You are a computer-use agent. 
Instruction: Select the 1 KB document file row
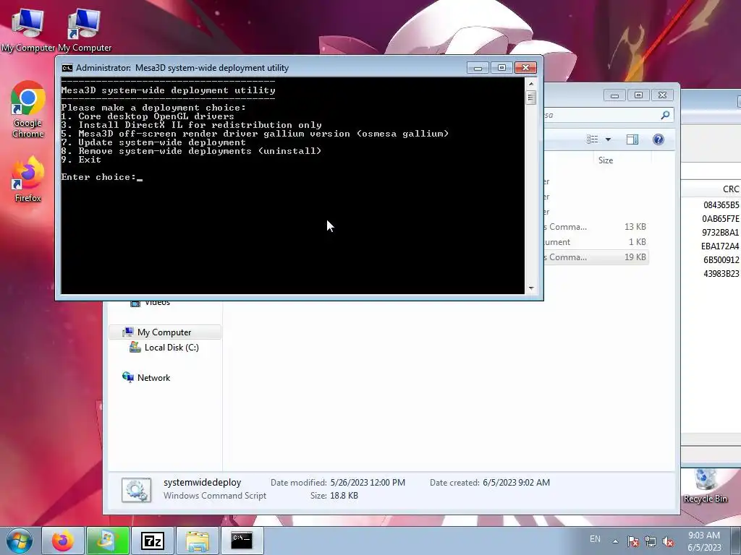point(596,242)
